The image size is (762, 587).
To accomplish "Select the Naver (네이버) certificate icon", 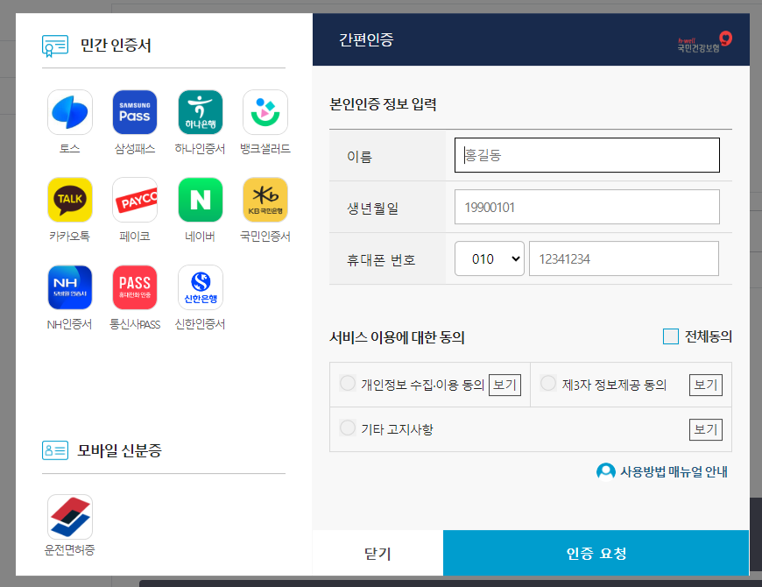I will tap(201, 200).
